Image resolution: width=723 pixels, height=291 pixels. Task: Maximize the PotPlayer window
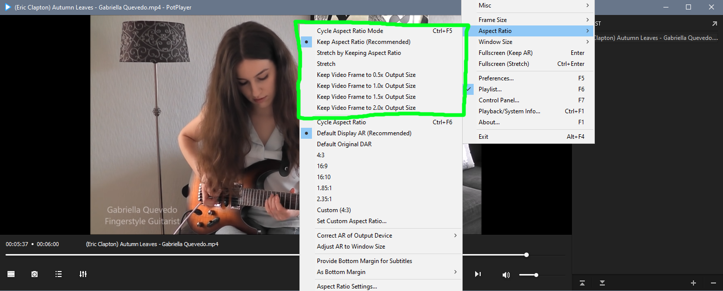[x=688, y=7]
